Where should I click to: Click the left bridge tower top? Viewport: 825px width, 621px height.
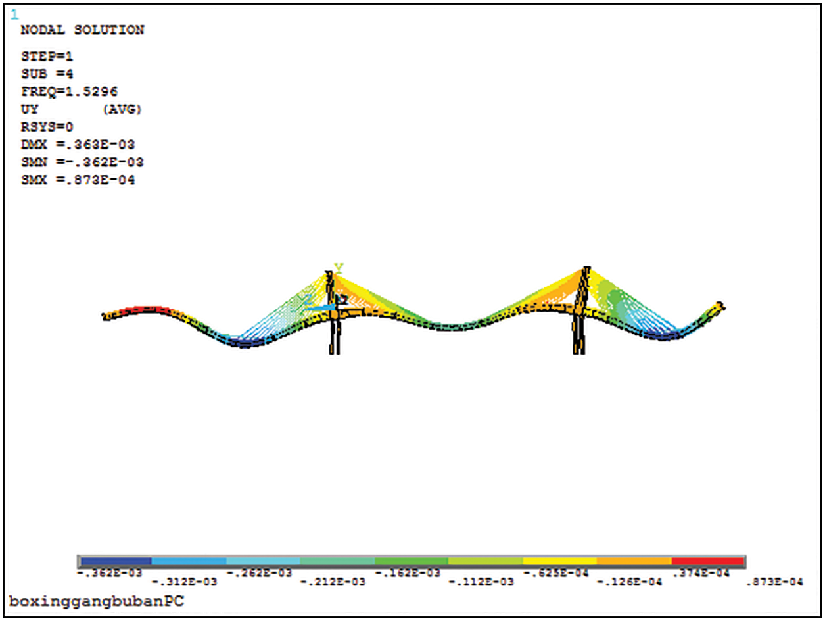331,274
